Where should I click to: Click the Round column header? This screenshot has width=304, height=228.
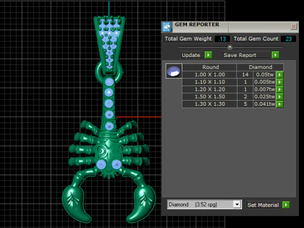(x=210, y=67)
